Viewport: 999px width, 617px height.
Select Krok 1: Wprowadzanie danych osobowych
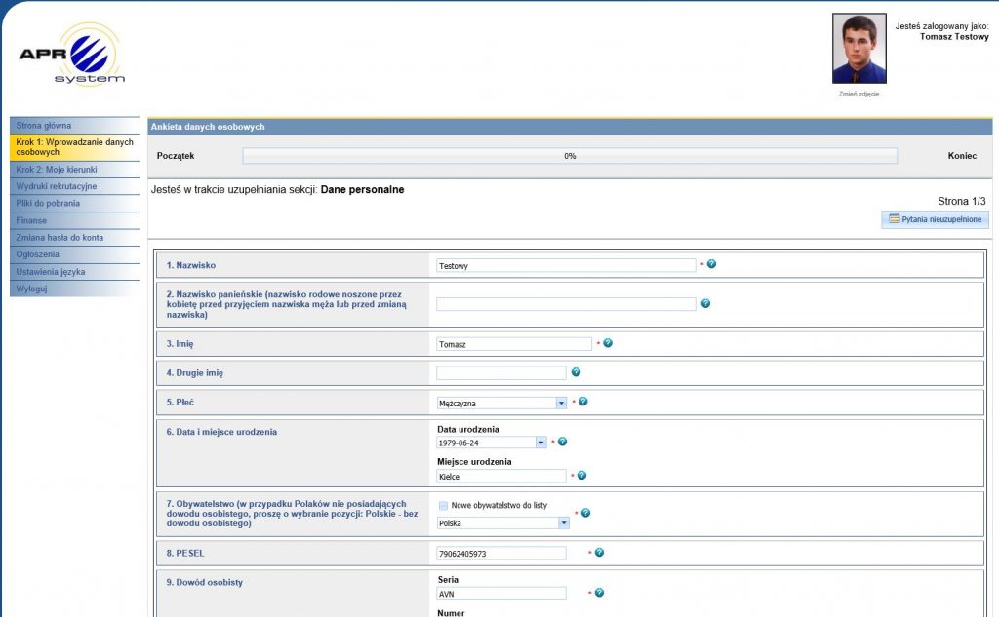click(x=74, y=147)
